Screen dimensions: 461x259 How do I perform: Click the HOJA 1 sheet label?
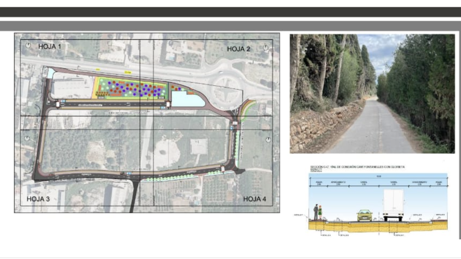tap(50, 46)
